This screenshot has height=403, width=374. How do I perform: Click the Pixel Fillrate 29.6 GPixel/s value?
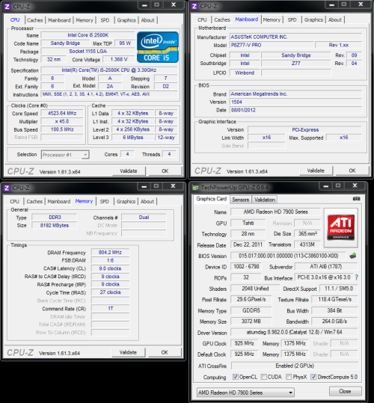coord(251,299)
